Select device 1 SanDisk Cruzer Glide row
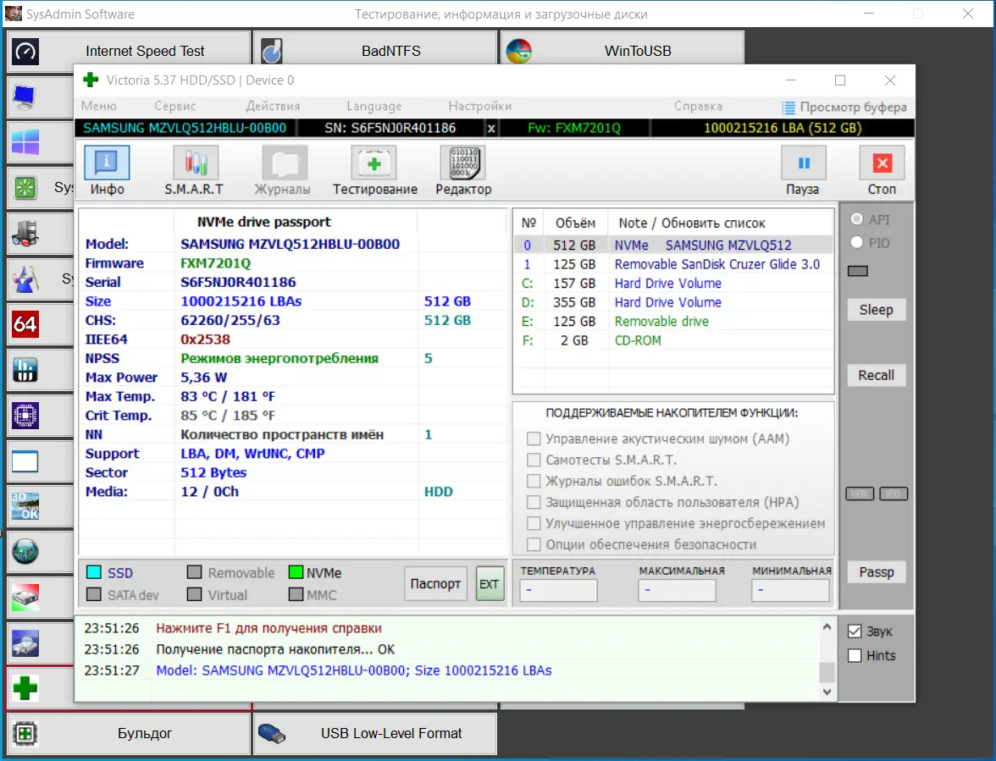Image resolution: width=996 pixels, height=761 pixels. [x=673, y=264]
